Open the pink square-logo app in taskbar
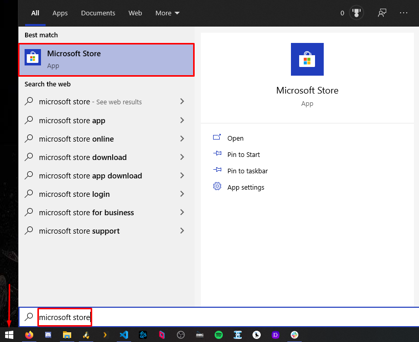 point(162,335)
